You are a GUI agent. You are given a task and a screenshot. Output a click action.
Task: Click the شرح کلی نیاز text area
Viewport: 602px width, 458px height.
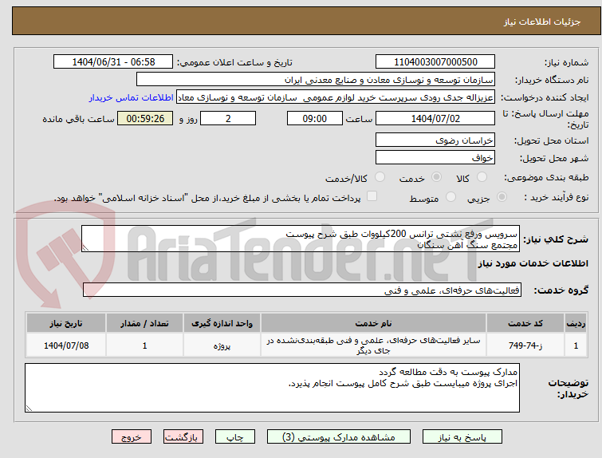[301, 239]
